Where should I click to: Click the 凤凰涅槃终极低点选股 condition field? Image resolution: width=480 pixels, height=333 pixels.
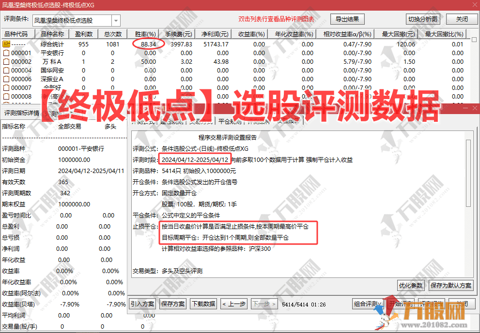click(x=72, y=20)
